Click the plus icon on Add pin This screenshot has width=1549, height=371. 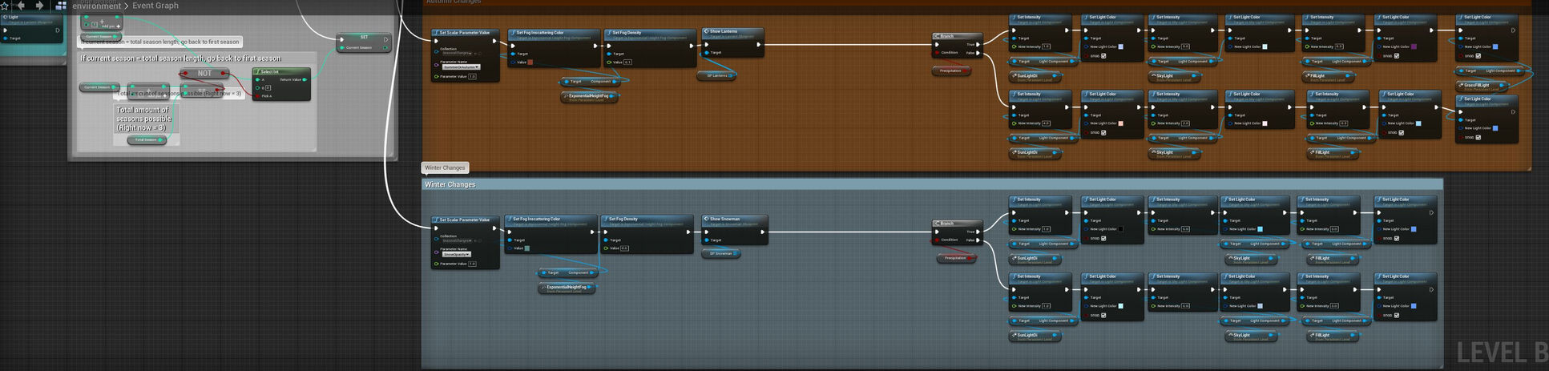point(119,26)
